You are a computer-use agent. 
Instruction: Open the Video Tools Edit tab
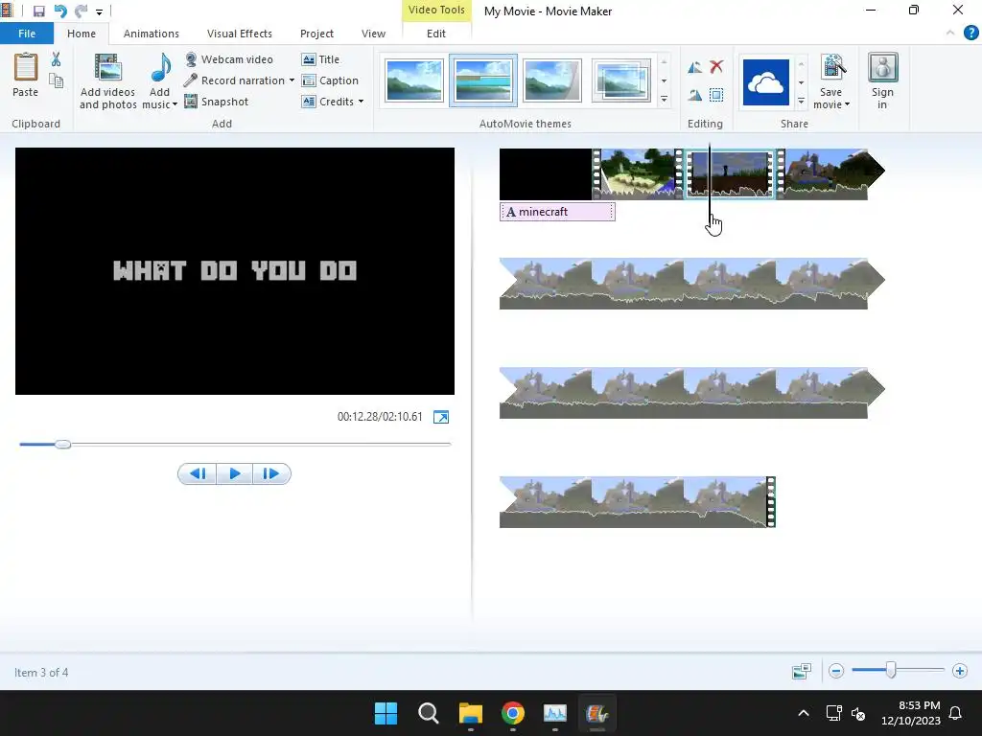coord(436,34)
